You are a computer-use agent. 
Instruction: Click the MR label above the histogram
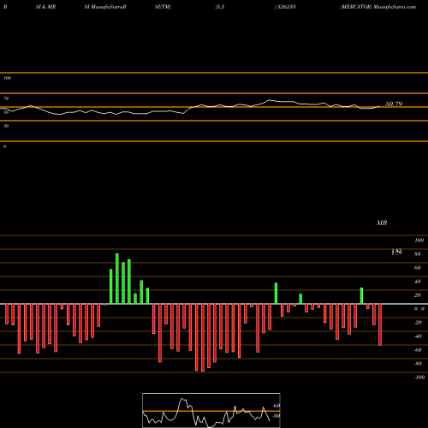pyautogui.click(x=382, y=223)
